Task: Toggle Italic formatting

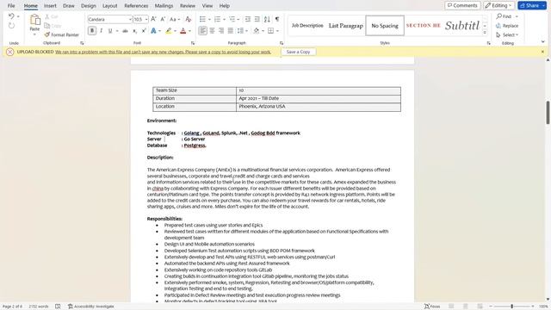Action: click(102, 31)
